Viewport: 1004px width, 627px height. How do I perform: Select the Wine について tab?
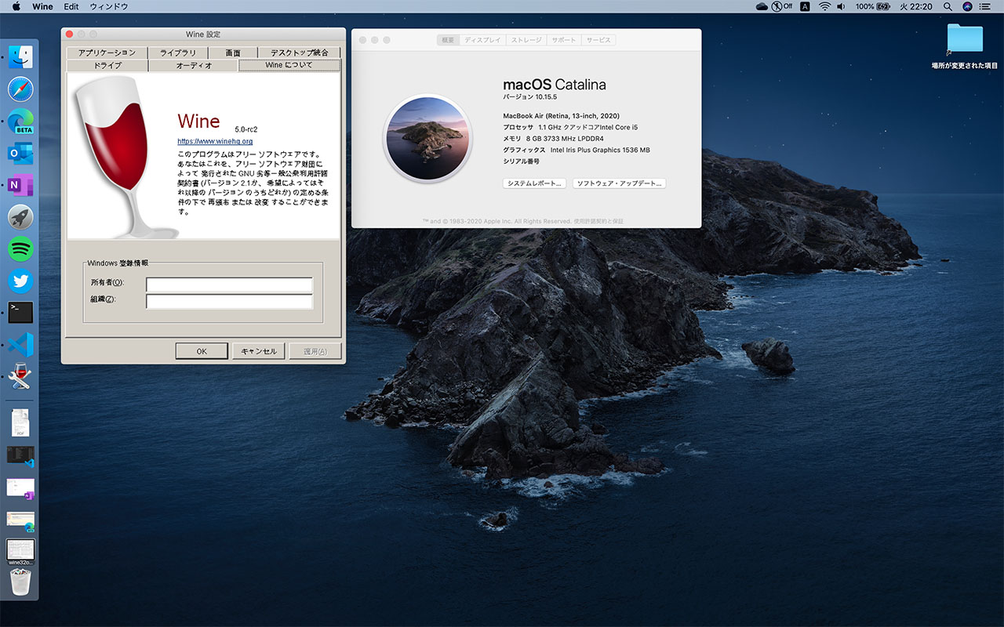pyautogui.click(x=289, y=65)
